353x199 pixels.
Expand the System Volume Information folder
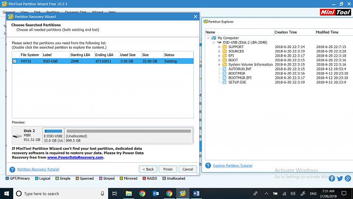tap(219, 65)
